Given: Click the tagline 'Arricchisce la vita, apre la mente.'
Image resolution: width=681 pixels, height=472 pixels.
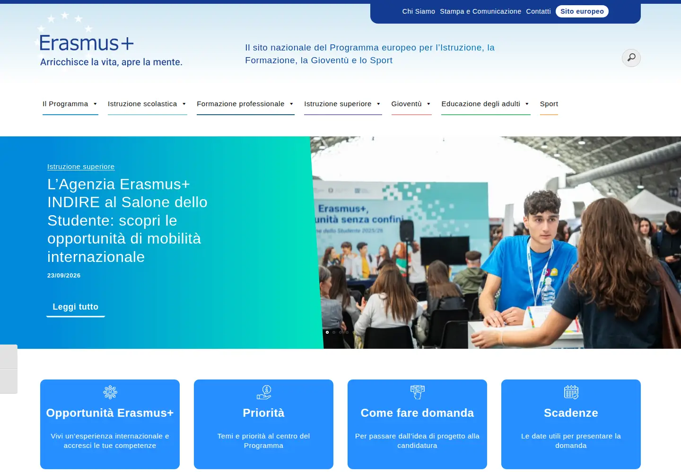Looking at the screenshot, I should coord(111,62).
